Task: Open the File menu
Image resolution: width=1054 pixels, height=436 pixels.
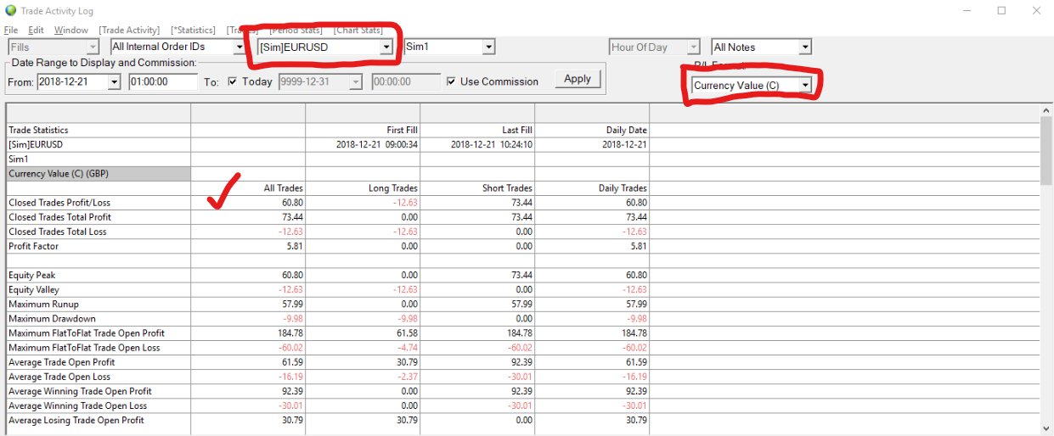Action: 10,31
